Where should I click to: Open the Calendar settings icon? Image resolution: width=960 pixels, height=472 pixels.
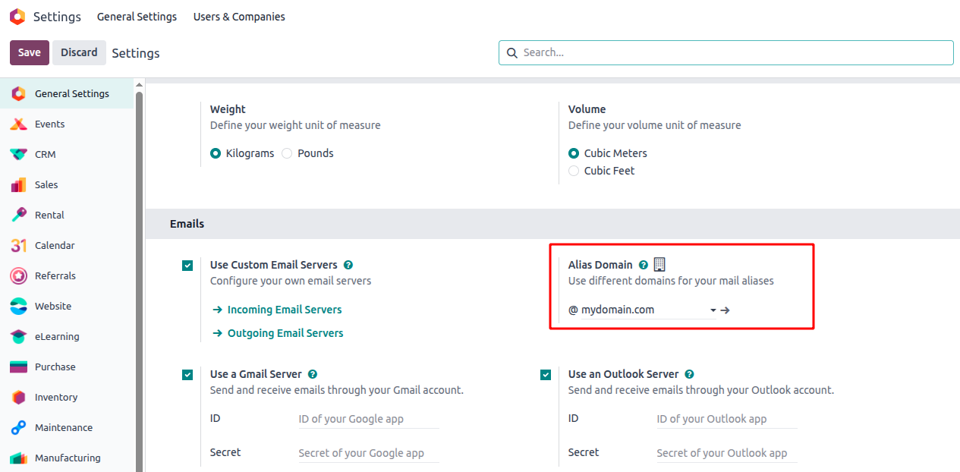coord(19,246)
